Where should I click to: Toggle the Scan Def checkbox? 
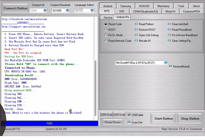[129, 122]
